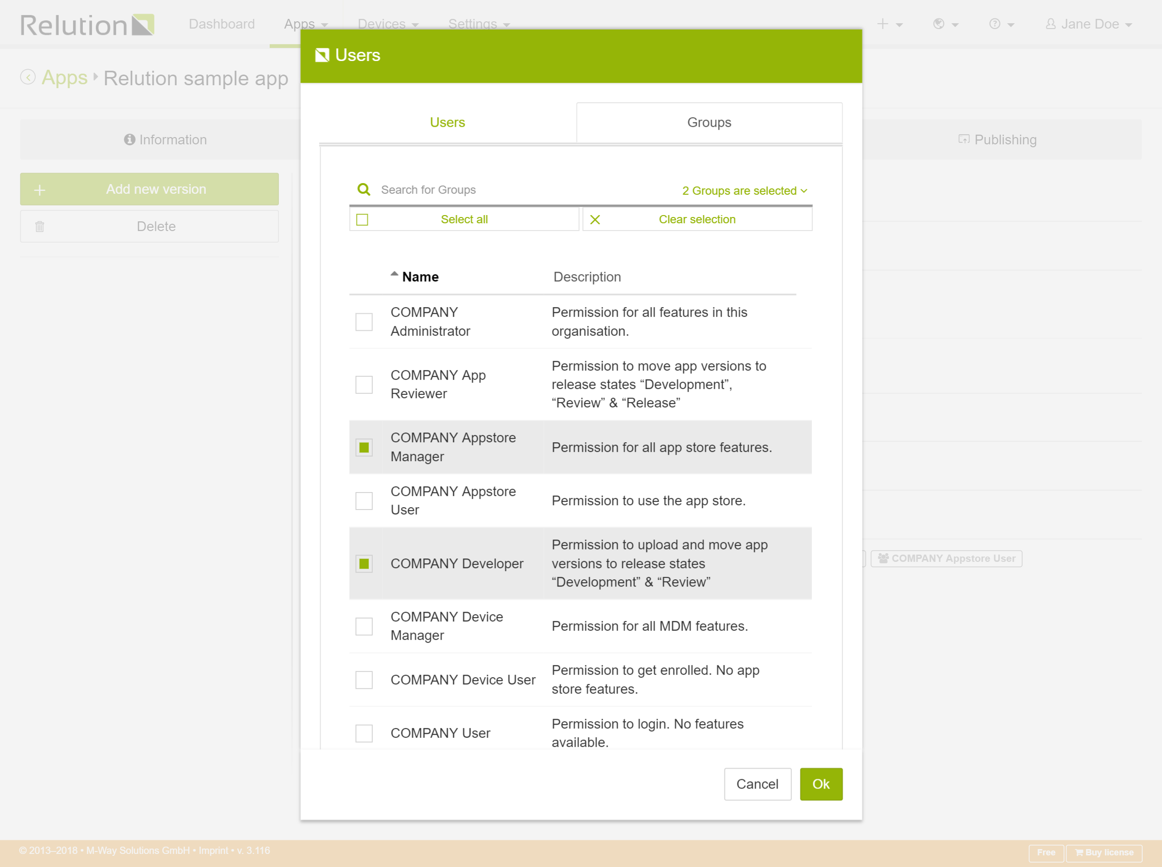The height and width of the screenshot is (867, 1162).
Task: Click the Publishing tab icon
Action: (963, 139)
